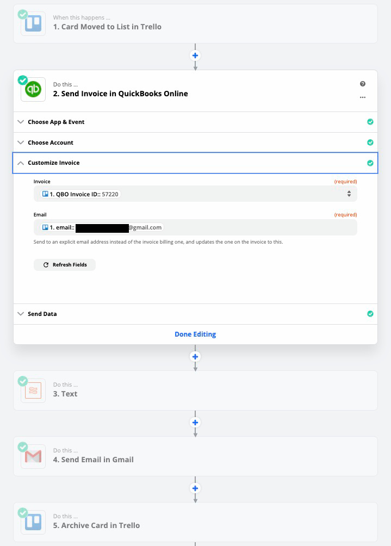The height and width of the screenshot is (546, 391).
Task: Click the green check badge on step 1
Action: (x=23, y=14)
